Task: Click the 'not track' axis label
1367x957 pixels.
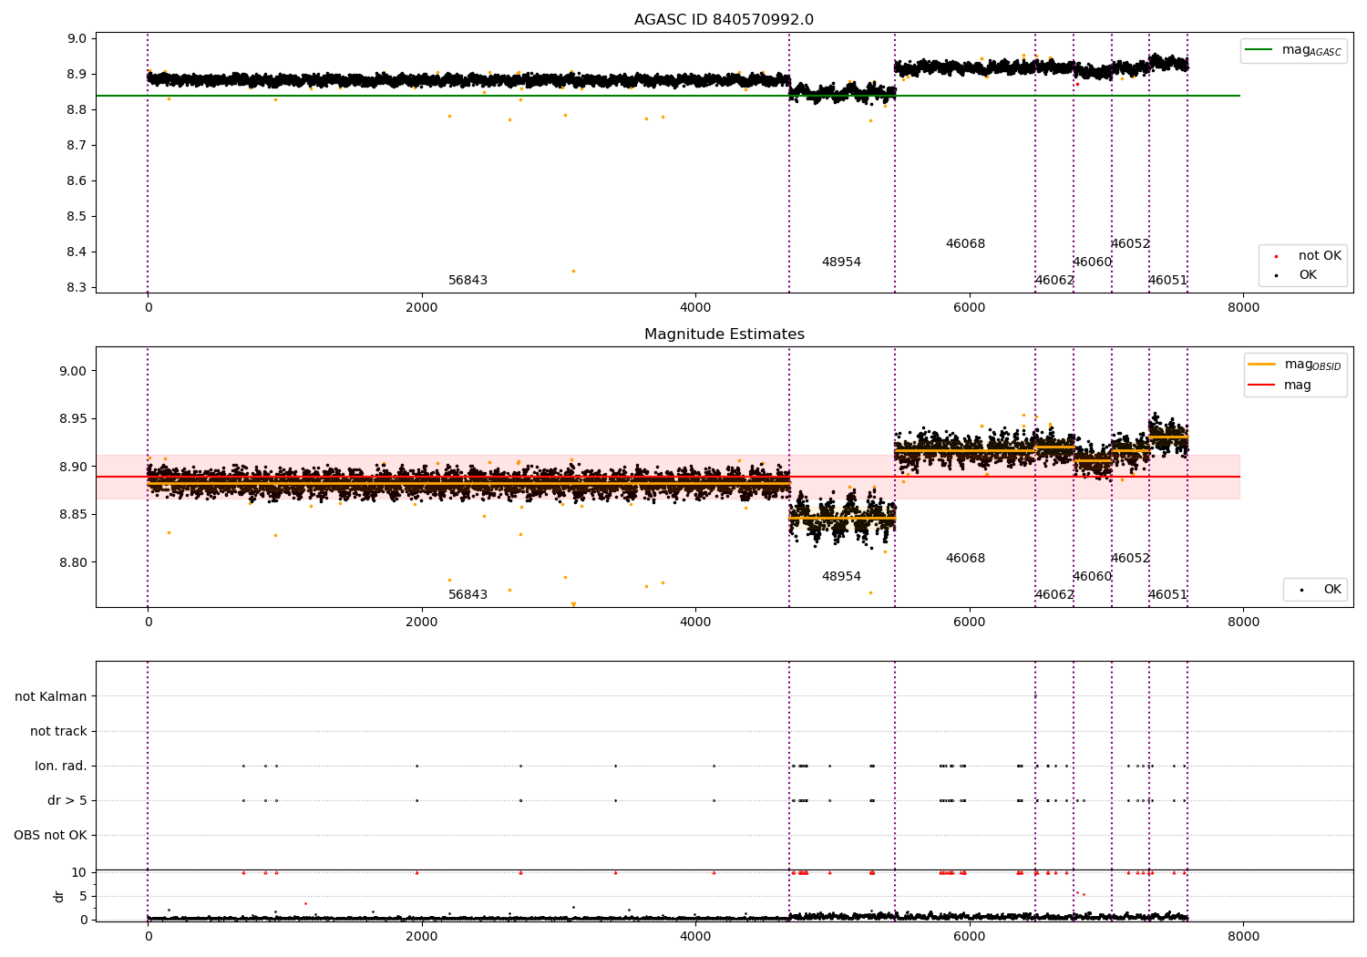Action: [x=58, y=731]
